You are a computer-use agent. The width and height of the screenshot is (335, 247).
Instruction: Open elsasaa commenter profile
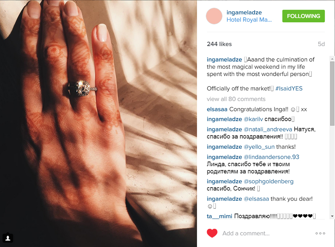217,109
